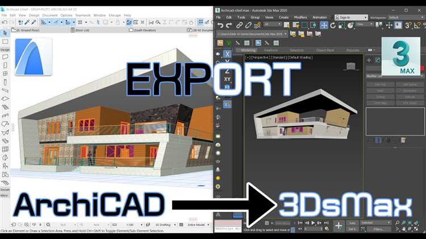Screen dimensions: 426x239
Task: Click 3ds Max Select Object icon
Action: (287, 25)
